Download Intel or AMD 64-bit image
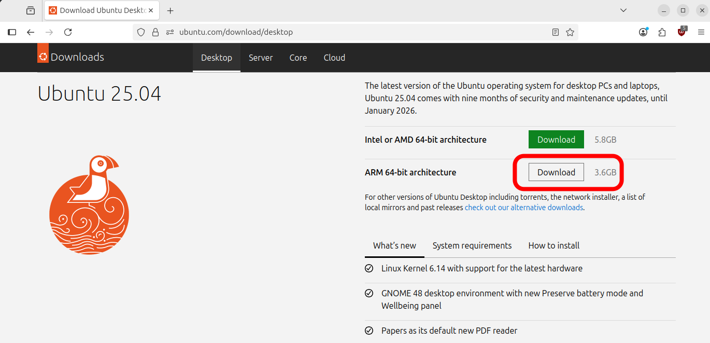This screenshot has height=343, width=710. coord(556,140)
